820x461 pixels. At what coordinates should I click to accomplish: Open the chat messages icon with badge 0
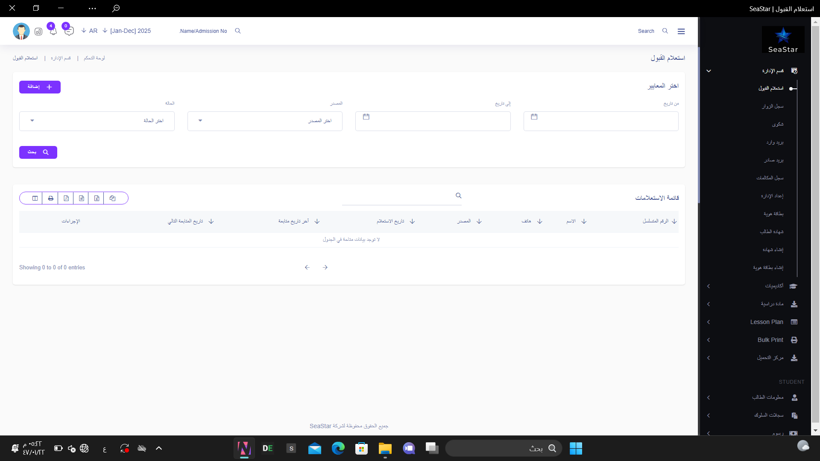click(69, 31)
